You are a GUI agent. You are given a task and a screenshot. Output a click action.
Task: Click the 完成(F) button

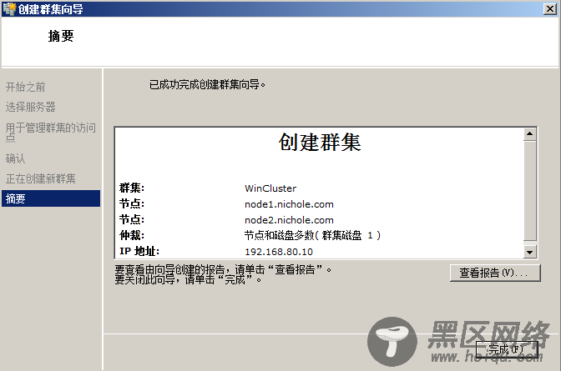coord(507,349)
